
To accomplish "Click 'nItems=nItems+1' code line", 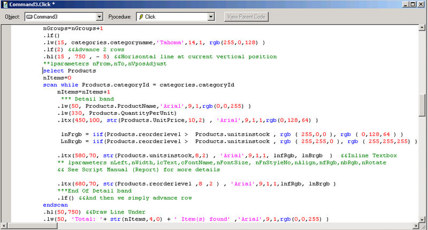I will pos(84,92).
